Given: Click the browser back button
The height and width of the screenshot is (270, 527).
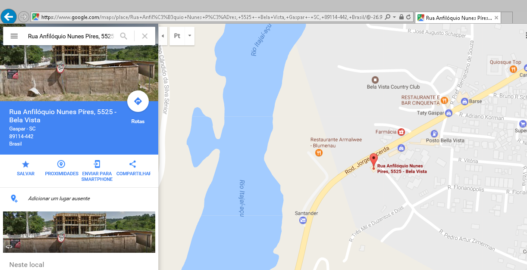Looking at the screenshot, I should (9, 17).
